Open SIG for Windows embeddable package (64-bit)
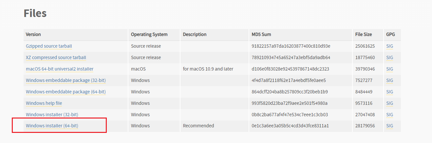The width and height of the screenshot is (432, 143). click(389, 92)
